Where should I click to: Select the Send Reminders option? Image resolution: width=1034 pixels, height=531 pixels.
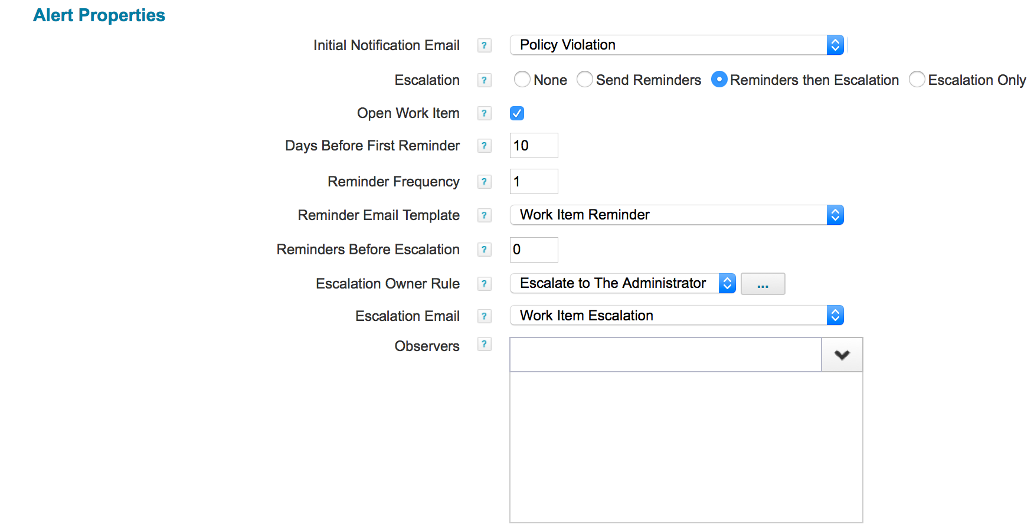coord(584,80)
